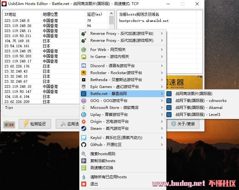Click the 测速模式切换 green icon

coord(84,168)
